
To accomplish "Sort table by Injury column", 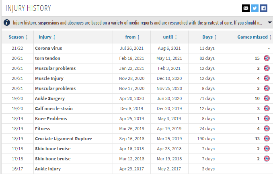I will pos(47,37).
